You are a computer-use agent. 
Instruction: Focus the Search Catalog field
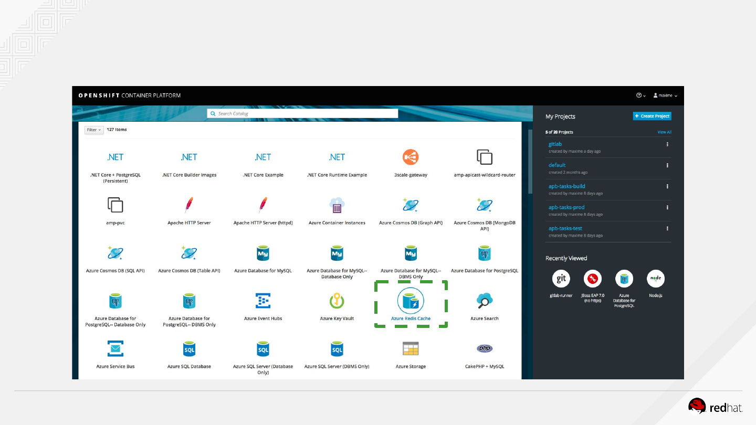pyautogui.click(x=302, y=113)
